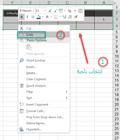
Task: Open the B Nazani font name dropdown
Action: coord(33,11)
